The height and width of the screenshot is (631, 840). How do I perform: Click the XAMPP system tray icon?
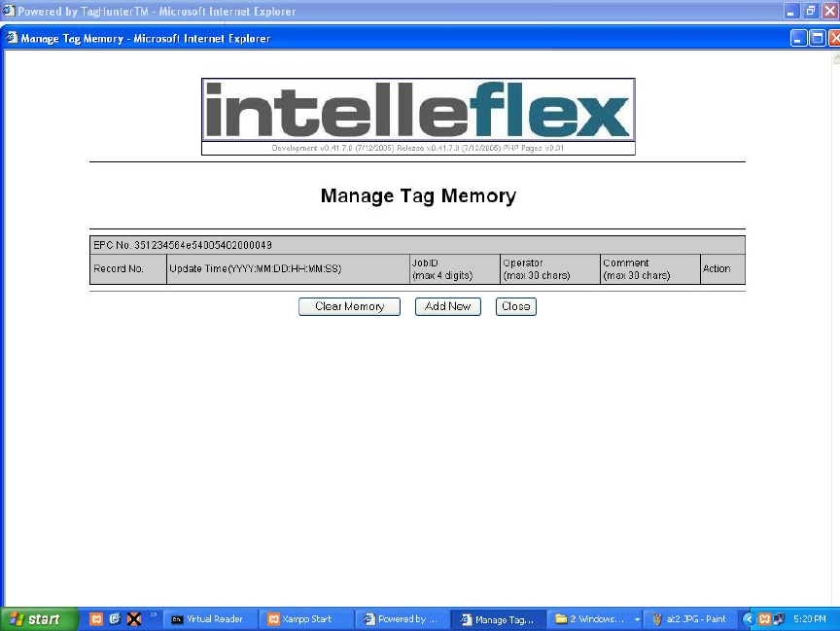point(764,619)
